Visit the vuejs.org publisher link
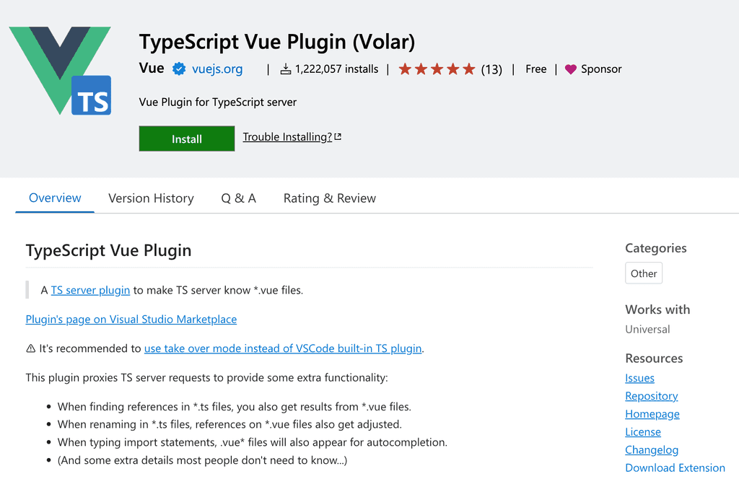The height and width of the screenshot is (484, 739). 217,69
